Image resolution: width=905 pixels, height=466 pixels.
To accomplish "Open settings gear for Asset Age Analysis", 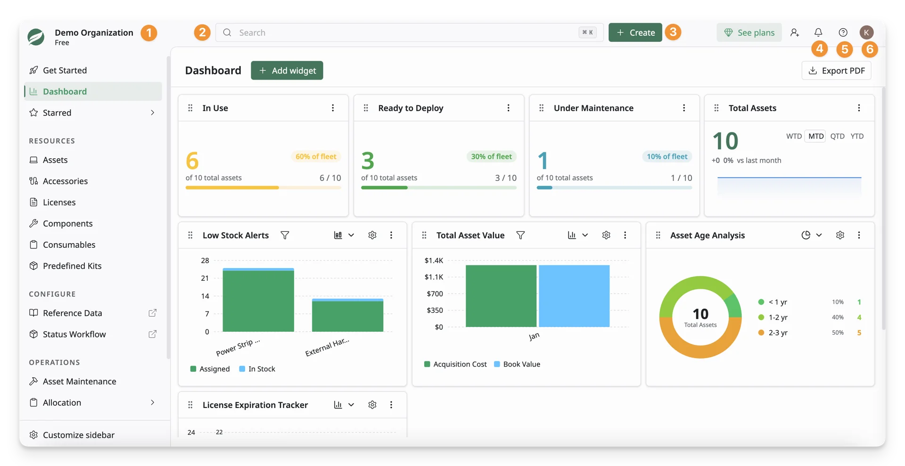I will coord(840,235).
